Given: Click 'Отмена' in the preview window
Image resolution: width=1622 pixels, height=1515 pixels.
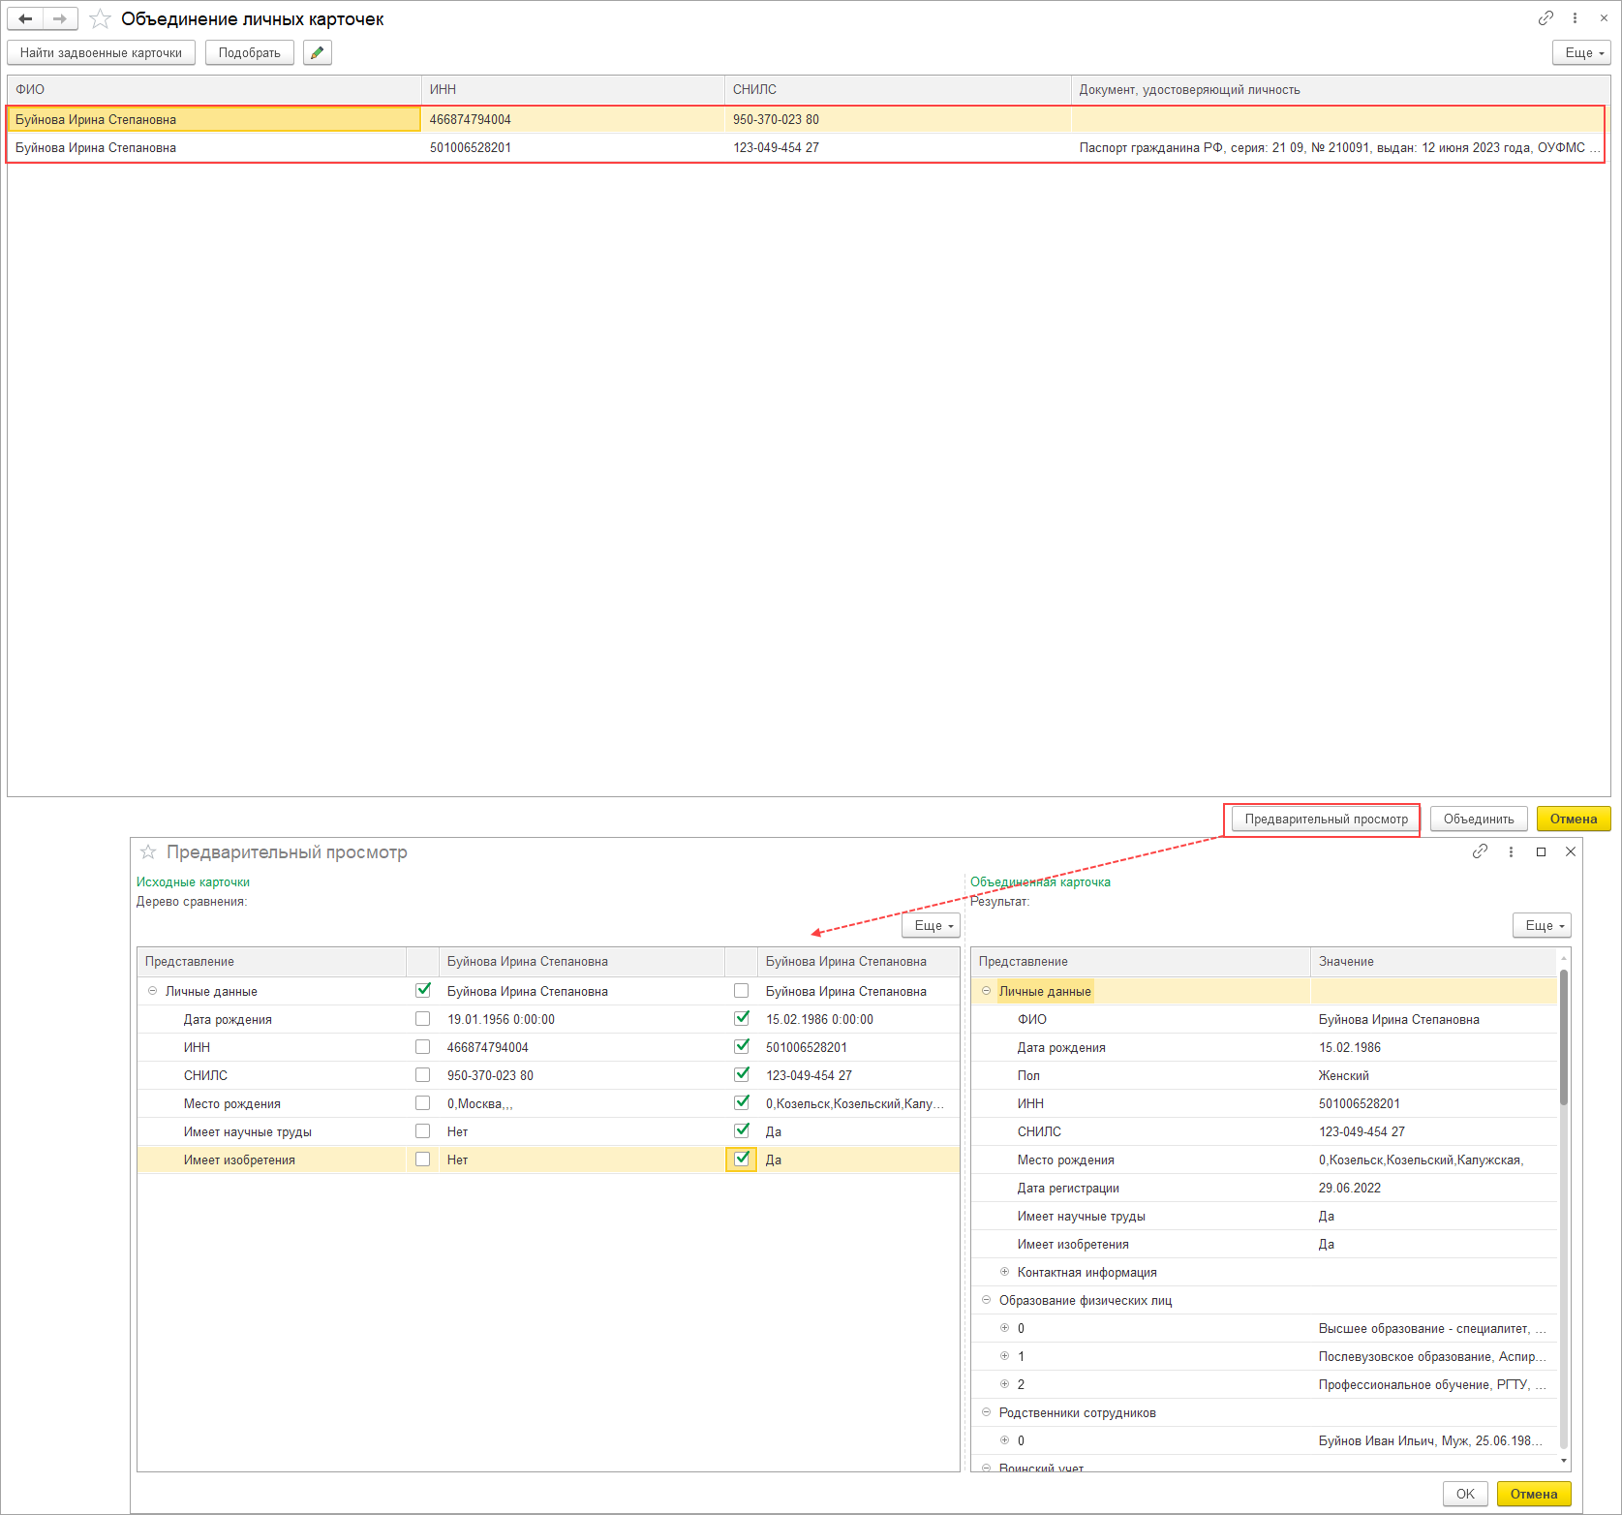Looking at the screenshot, I should click(x=1534, y=1494).
